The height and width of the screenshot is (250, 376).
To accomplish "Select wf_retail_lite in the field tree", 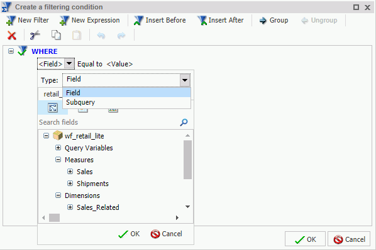I will pyautogui.click(x=84, y=136).
